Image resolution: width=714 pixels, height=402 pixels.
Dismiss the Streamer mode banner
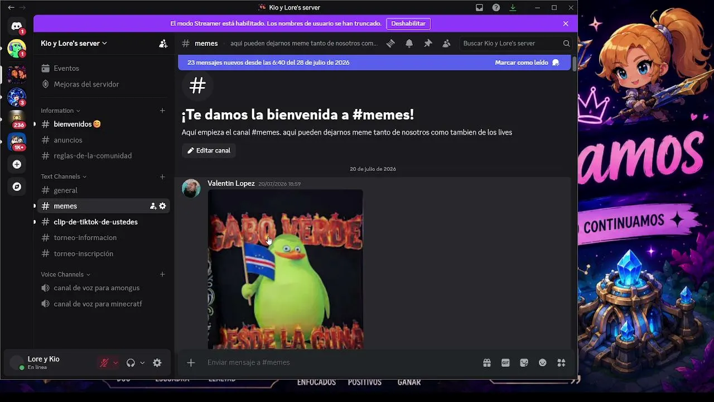[x=566, y=23]
